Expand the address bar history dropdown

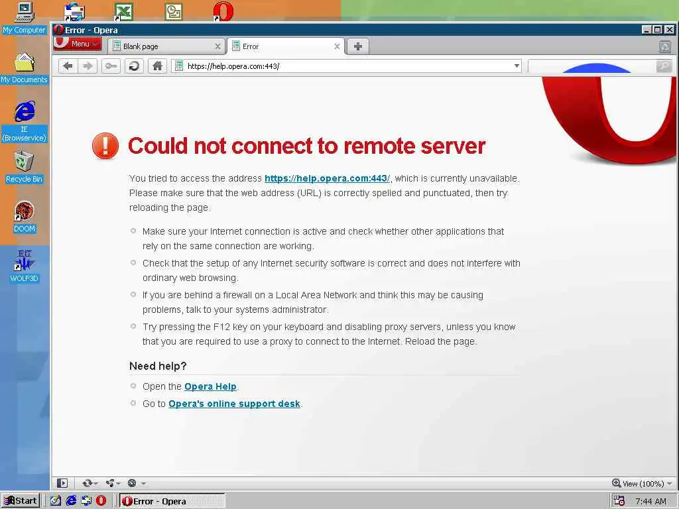517,66
